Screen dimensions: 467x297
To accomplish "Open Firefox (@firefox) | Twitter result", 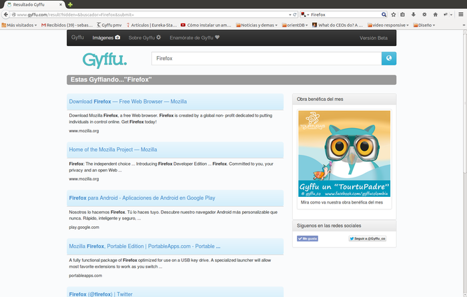I will pyautogui.click(x=101, y=294).
